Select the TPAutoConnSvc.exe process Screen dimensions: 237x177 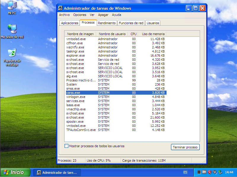116,130
